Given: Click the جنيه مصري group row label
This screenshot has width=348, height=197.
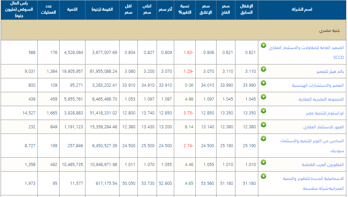Looking at the screenshot, I should tap(329, 30).
